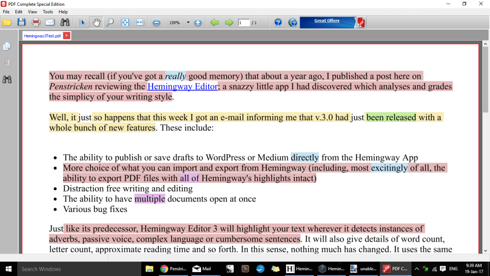Activate the Zoom magnifier tool
Image resolution: width=490 pixels, height=276 pixels.
coord(110,22)
